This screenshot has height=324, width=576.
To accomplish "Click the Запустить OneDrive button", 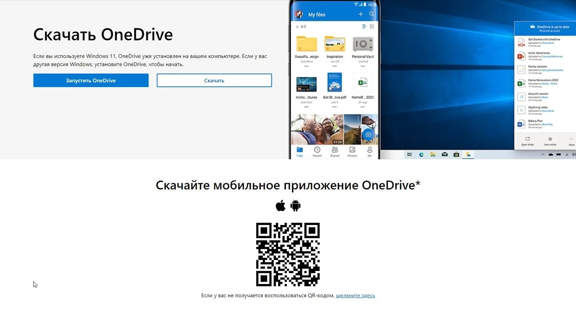I will (91, 80).
